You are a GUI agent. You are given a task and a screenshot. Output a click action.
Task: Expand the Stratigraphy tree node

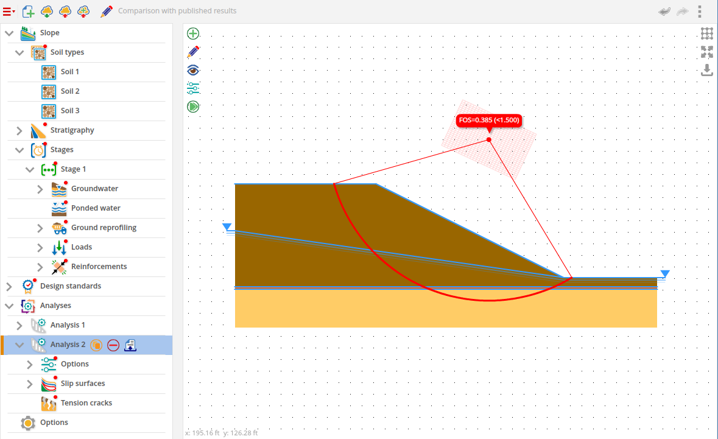(19, 130)
